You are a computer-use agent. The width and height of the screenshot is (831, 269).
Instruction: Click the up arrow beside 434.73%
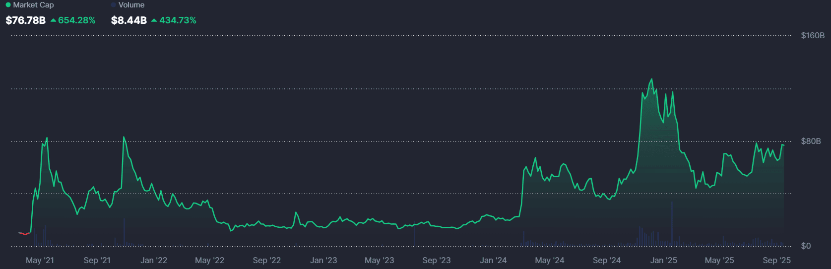click(154, 20)
